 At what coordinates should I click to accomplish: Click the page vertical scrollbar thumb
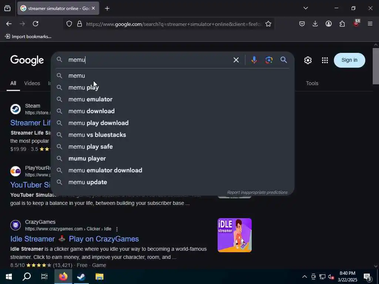pos(376,66)
